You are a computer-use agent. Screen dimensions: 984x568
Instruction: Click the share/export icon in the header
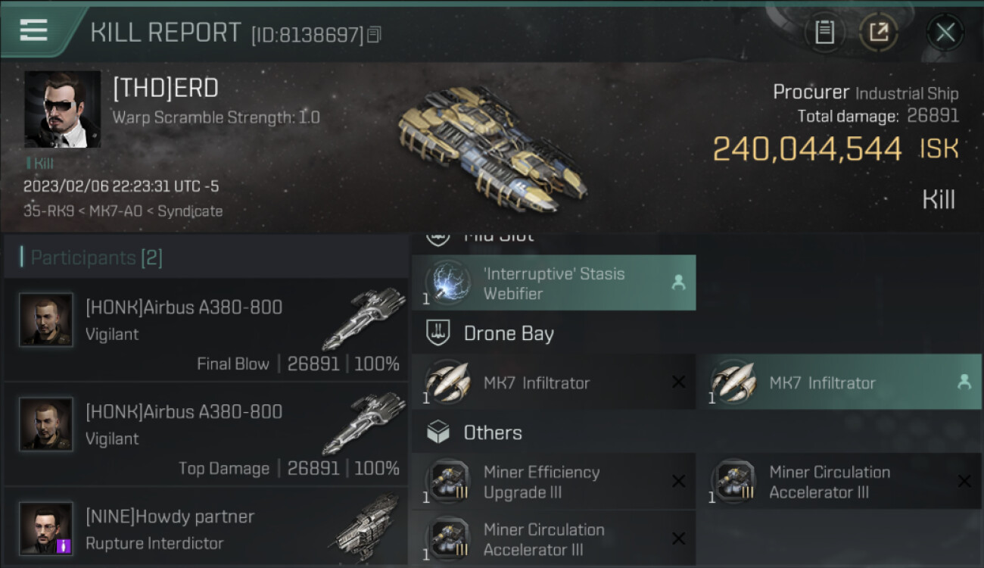(x=879, y=32)
